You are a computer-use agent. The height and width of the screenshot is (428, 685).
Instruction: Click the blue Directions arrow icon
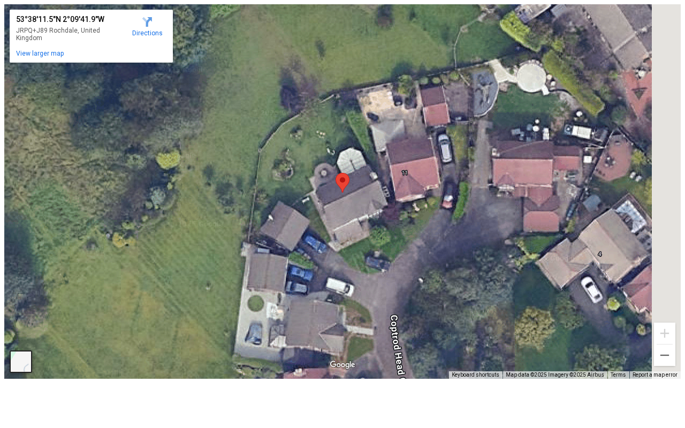pos(147,22)
